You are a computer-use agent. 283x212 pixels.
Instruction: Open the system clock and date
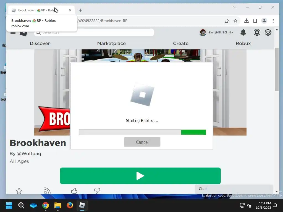click(x=263, y=205)
